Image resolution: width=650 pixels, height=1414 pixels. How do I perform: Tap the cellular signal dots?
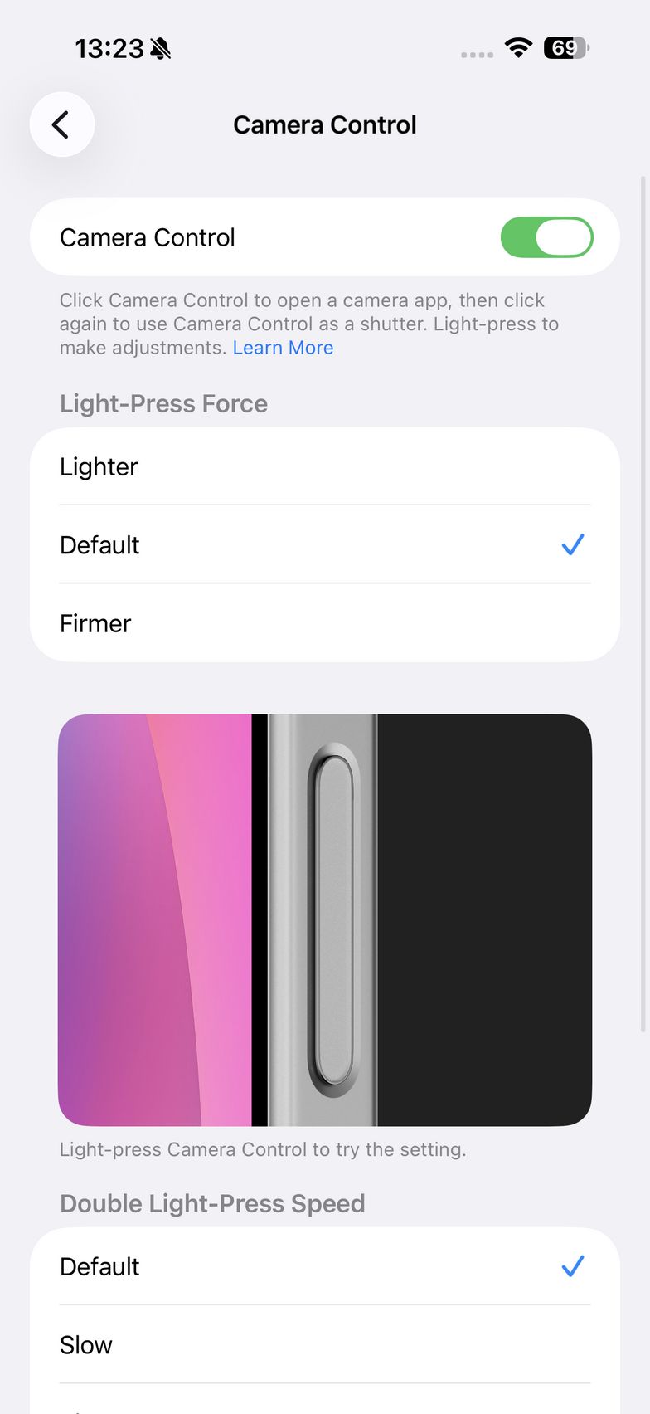pos(477,55)
